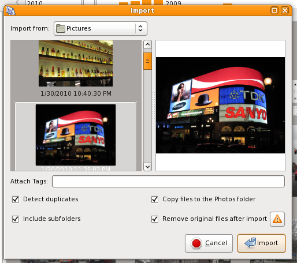Open the Import from Pictures dropdown

tap(101, 28)
